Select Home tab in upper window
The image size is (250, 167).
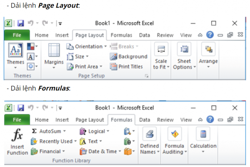(42, 35)
